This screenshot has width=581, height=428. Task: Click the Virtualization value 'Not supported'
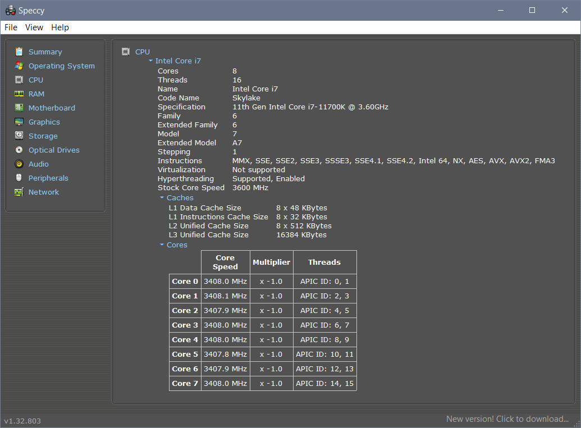pyautogui.click(x=259, y=169)
